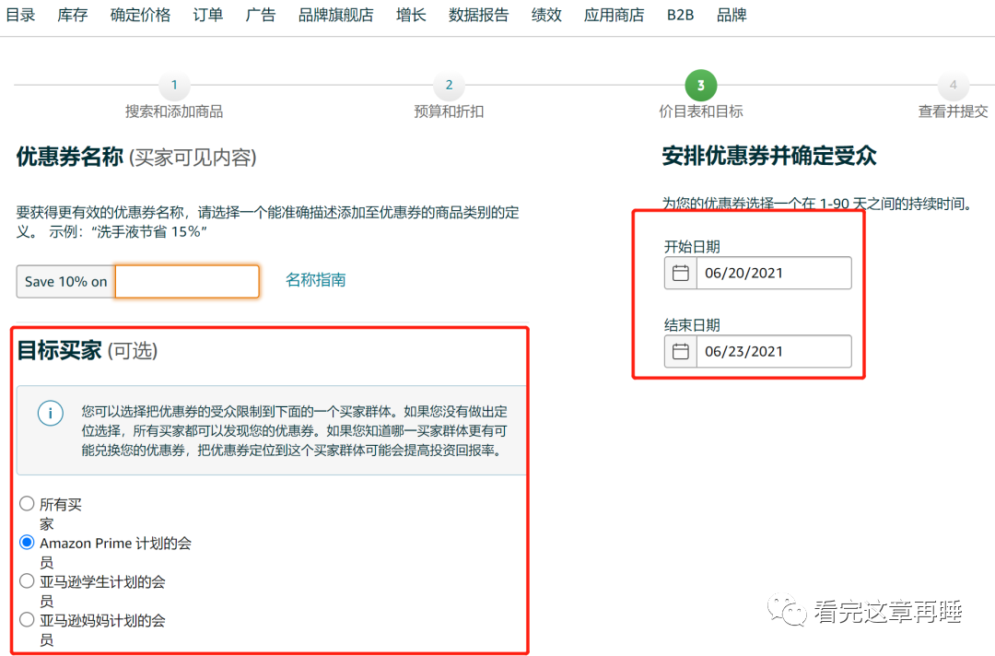995x656 pixels.
Task: Open calendar icon for 开始日期
Action: (680, 273)
